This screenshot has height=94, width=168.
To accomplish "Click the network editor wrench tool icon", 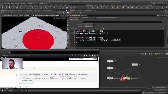I will 142,54.
